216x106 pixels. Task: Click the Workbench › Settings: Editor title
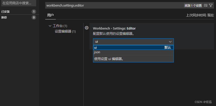point(114,28)
